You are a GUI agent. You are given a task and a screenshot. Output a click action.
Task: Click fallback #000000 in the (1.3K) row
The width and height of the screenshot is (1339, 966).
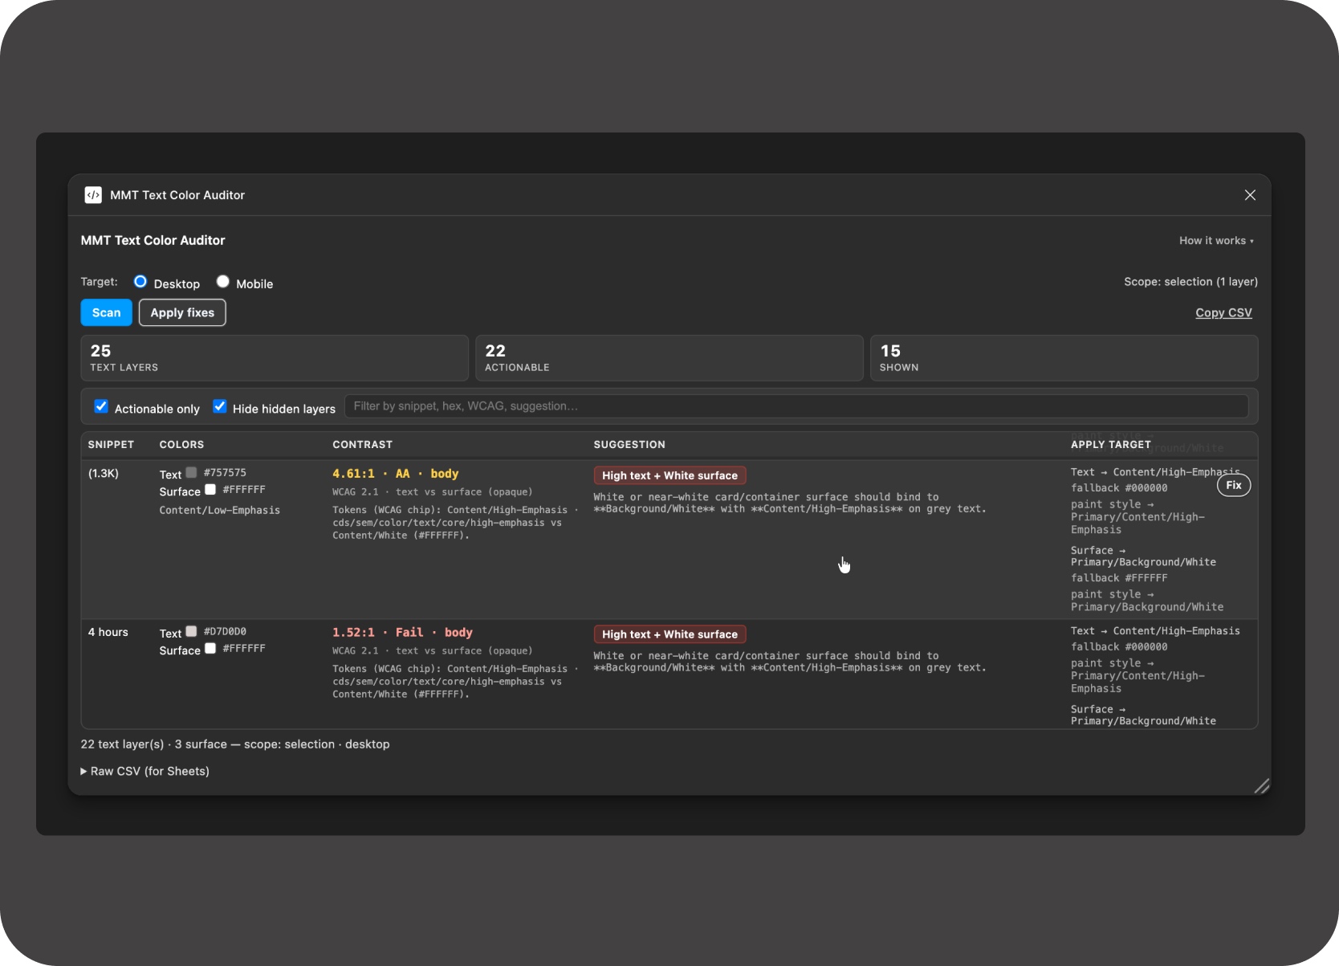tap(1119, 487)
